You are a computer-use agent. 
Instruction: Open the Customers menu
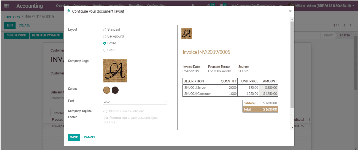tap(80, 5)
